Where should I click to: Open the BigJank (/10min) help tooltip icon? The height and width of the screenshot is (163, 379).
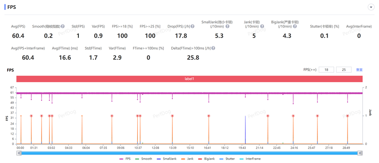[x=295, y=26]
